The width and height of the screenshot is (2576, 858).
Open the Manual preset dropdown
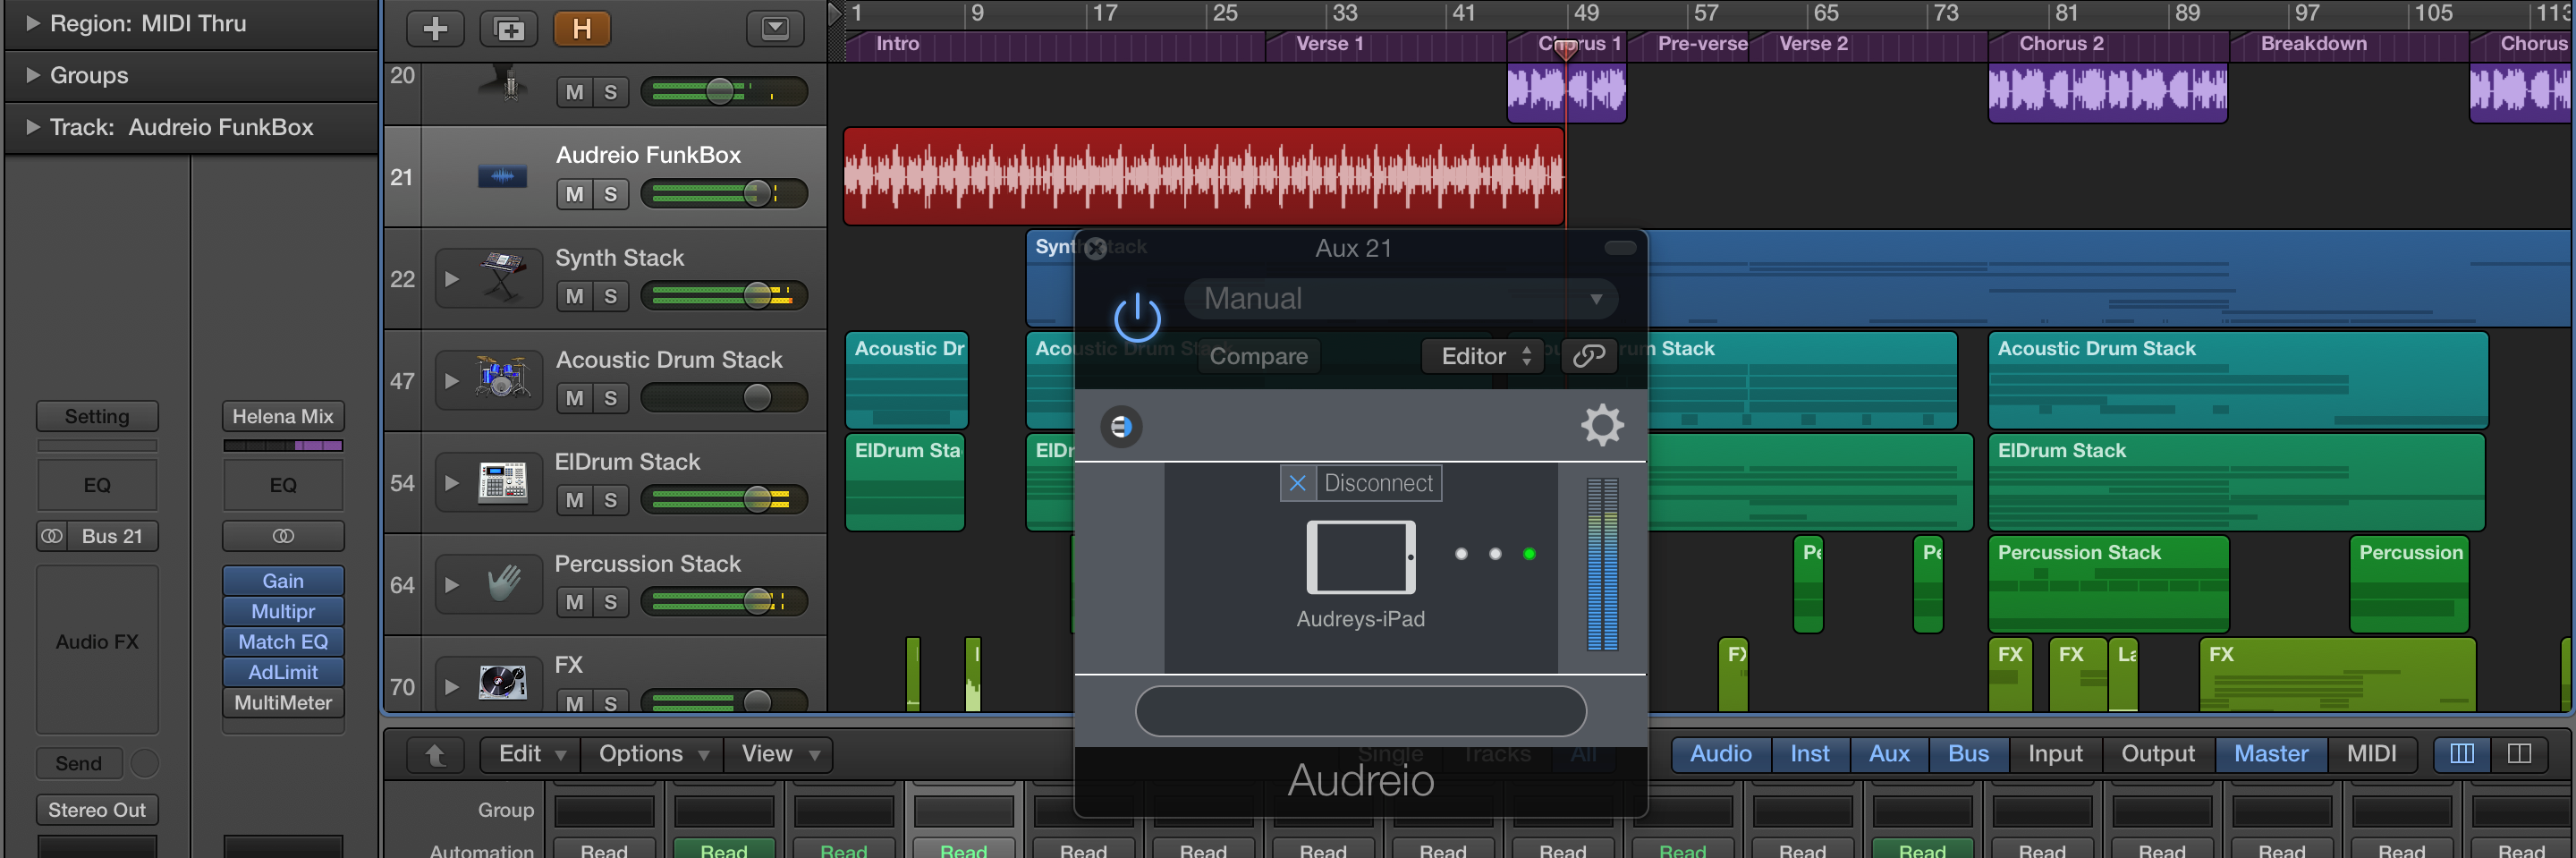point(1400,298)
